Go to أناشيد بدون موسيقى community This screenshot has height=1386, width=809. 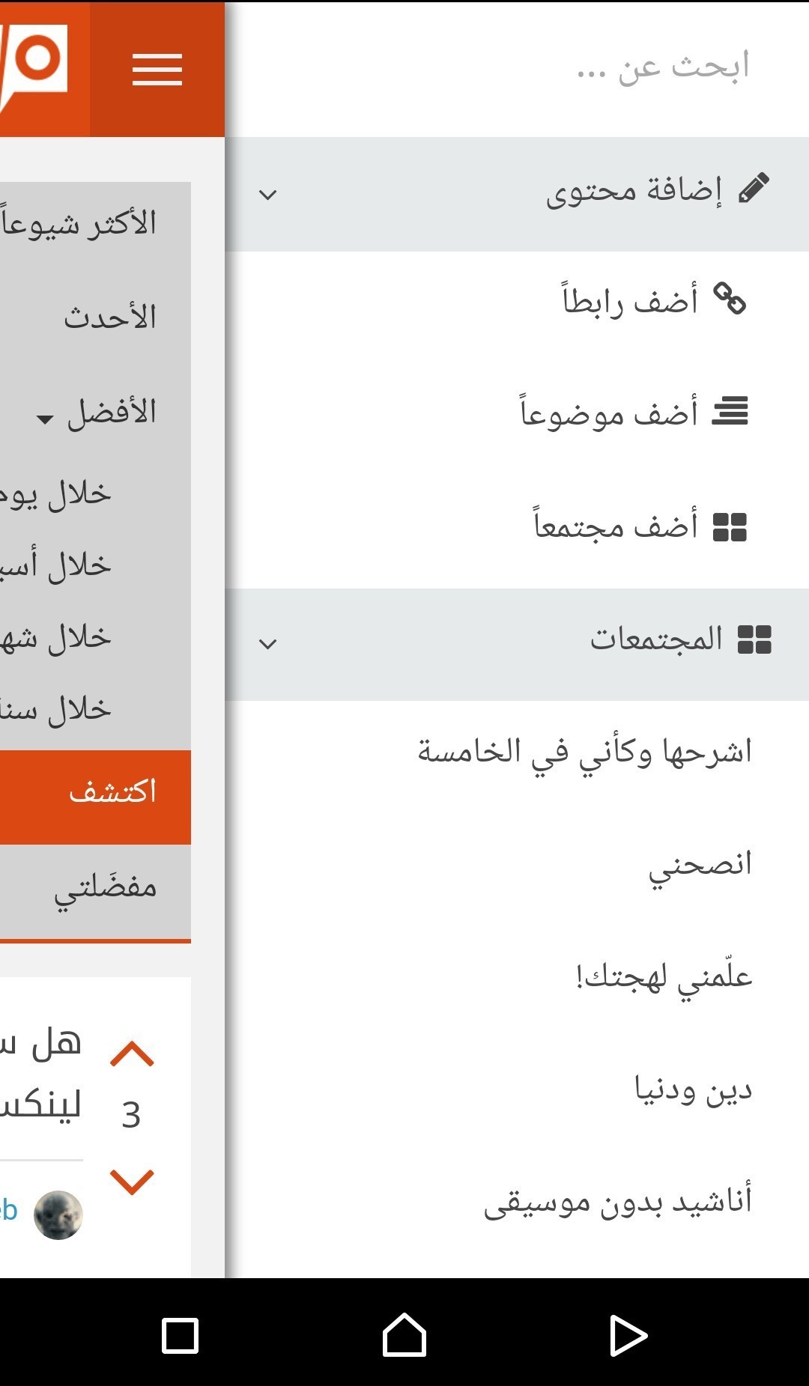617,1200
